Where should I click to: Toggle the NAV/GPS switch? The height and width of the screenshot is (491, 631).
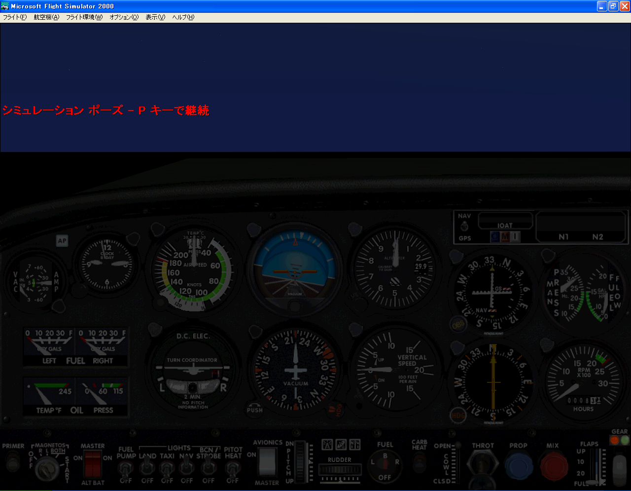click(464, 227)
